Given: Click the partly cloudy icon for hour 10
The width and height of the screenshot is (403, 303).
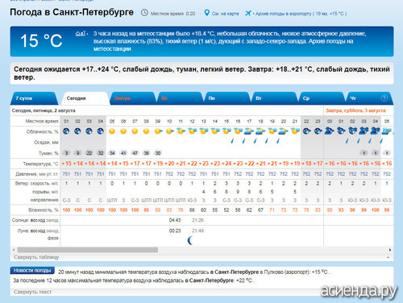Looking at the screenshot, I should click(169, 131).
